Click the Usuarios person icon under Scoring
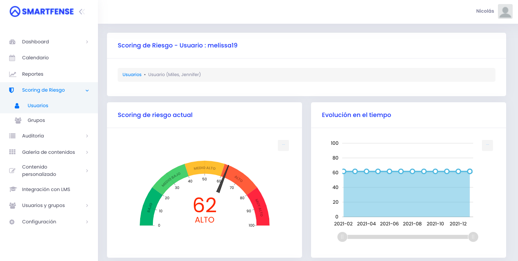 tap(16, 105)
